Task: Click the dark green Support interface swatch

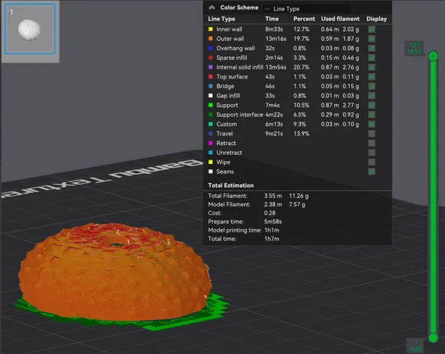Action: point(211,115)
